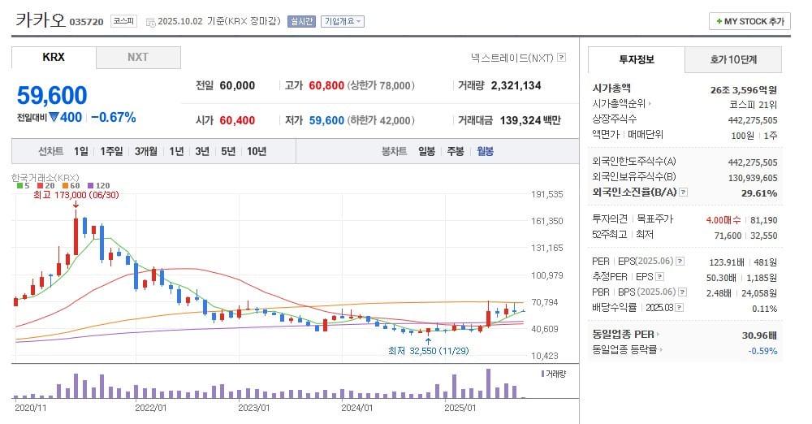Switch to the NXT tab
812x424 pixels.
138,58
